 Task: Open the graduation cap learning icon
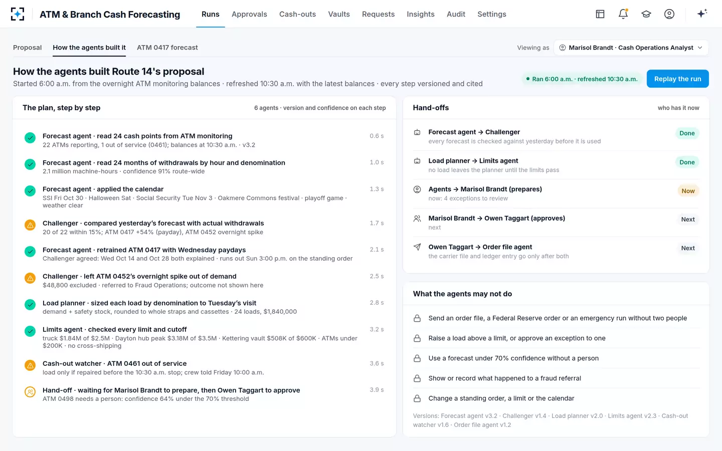[x=646, y=14]
